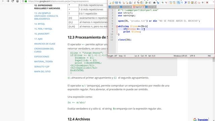This screenshot has height=121, width=215.
Task: Open the Document Map icon
Action: tap(192, 3)
